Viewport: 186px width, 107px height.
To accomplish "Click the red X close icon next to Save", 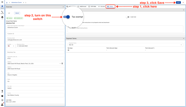I will [x=183, y=2].
